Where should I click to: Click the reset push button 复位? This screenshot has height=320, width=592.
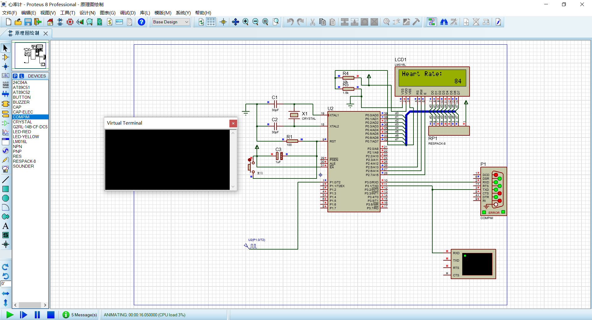[251, 167]
